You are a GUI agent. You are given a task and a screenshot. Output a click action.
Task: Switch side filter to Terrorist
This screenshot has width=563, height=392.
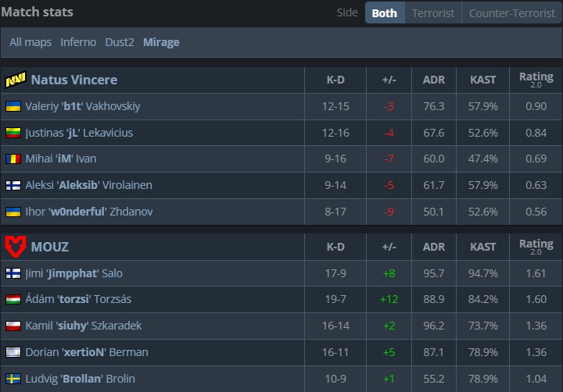pos(432,13)
